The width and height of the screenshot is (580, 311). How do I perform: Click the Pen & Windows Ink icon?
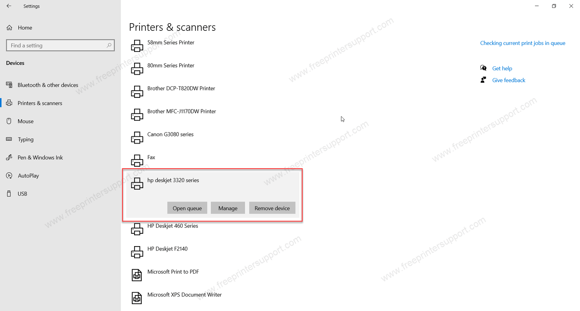click(9, 157)
